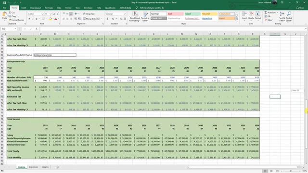
Task: Open the font name Calibri dropdown
Action: click(x=42, y=14)
